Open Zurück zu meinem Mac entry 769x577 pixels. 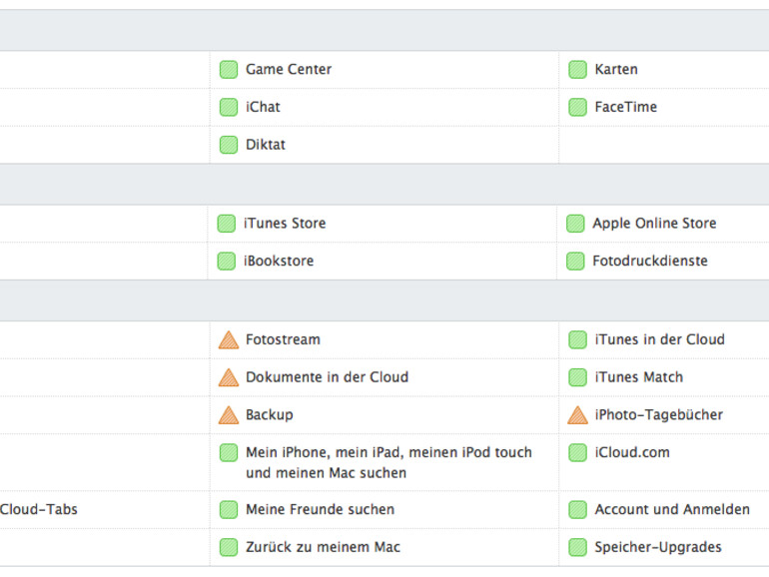pyautogui.click(x=323, y=548)
